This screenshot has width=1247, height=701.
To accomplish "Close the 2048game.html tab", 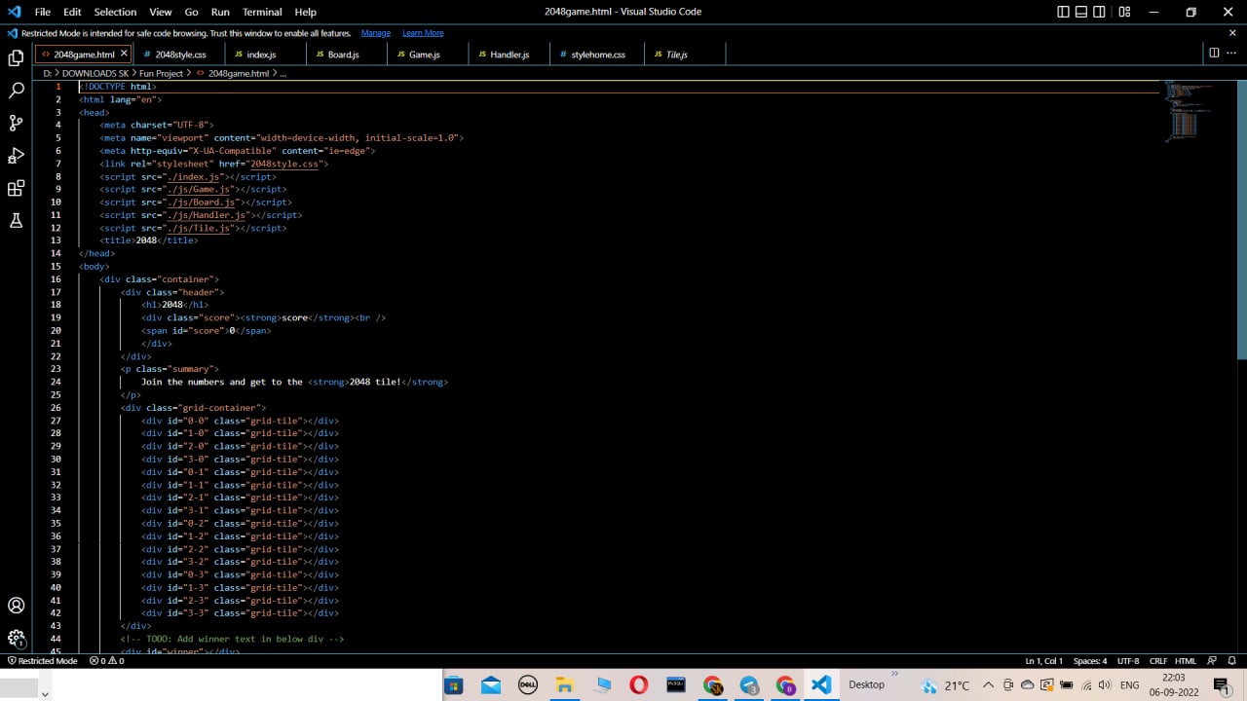I will pos(124,54).
